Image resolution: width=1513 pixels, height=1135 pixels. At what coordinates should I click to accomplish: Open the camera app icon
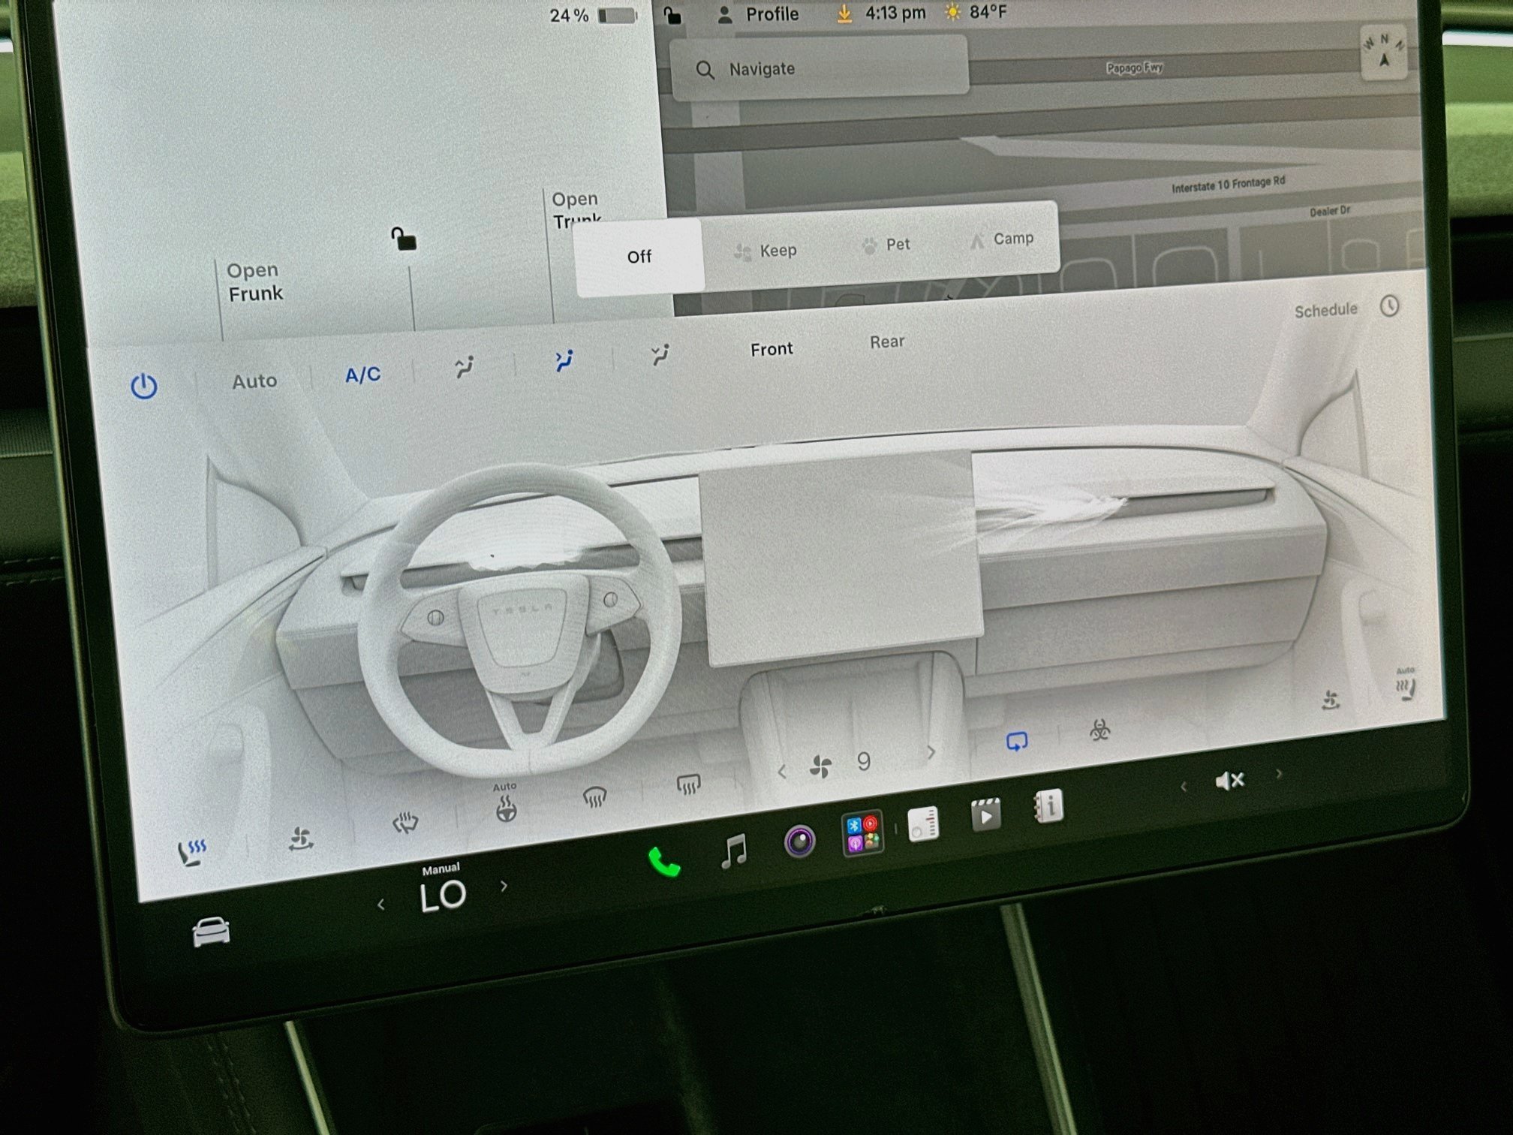(799, 841)
